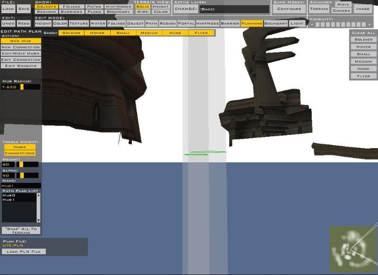Viewport: 378px width, 275px height.
Task: Choose the Edit Weights action
Action: click(21, 66)
